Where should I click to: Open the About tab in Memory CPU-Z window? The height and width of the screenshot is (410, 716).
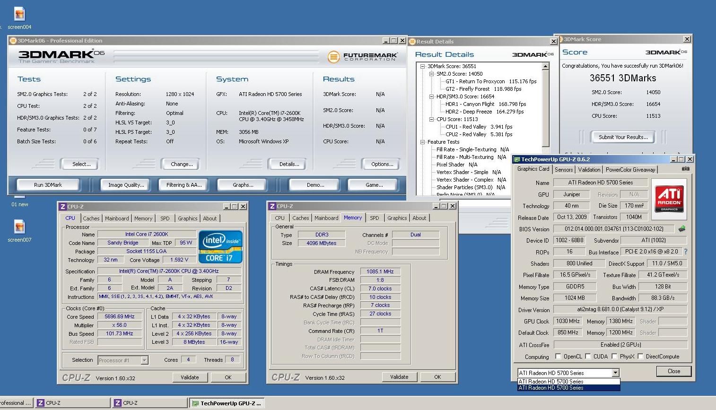419,218
